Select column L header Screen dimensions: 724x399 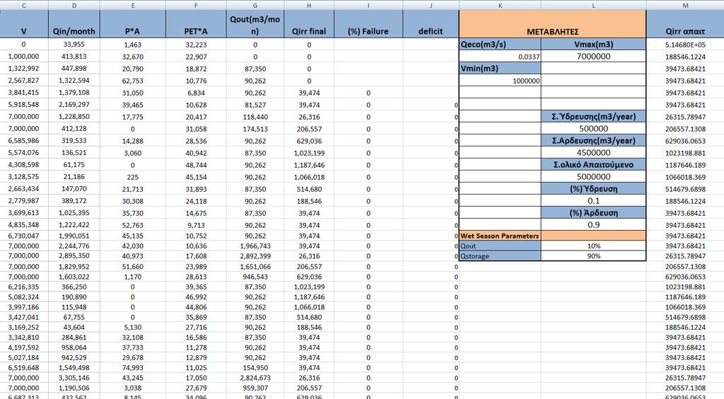tap(593, 5)
